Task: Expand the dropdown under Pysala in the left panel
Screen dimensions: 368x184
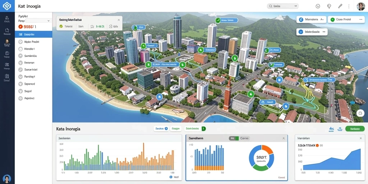Action: click(40, 20)
